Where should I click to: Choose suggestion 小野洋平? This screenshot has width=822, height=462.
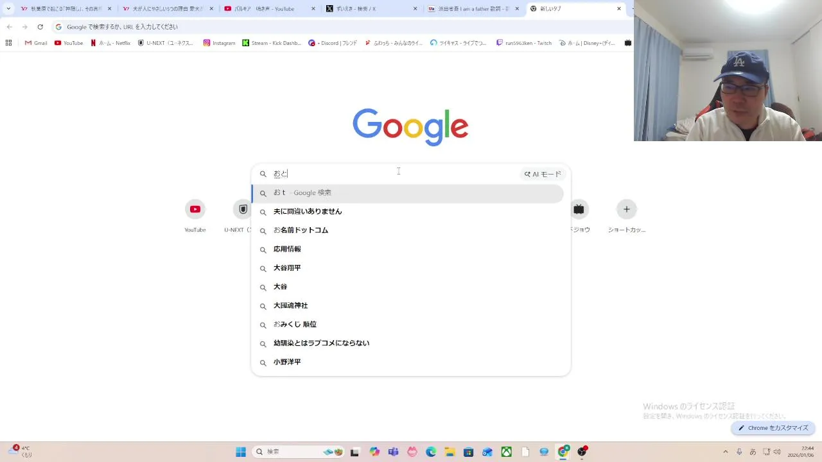click(x=408, y=363)
